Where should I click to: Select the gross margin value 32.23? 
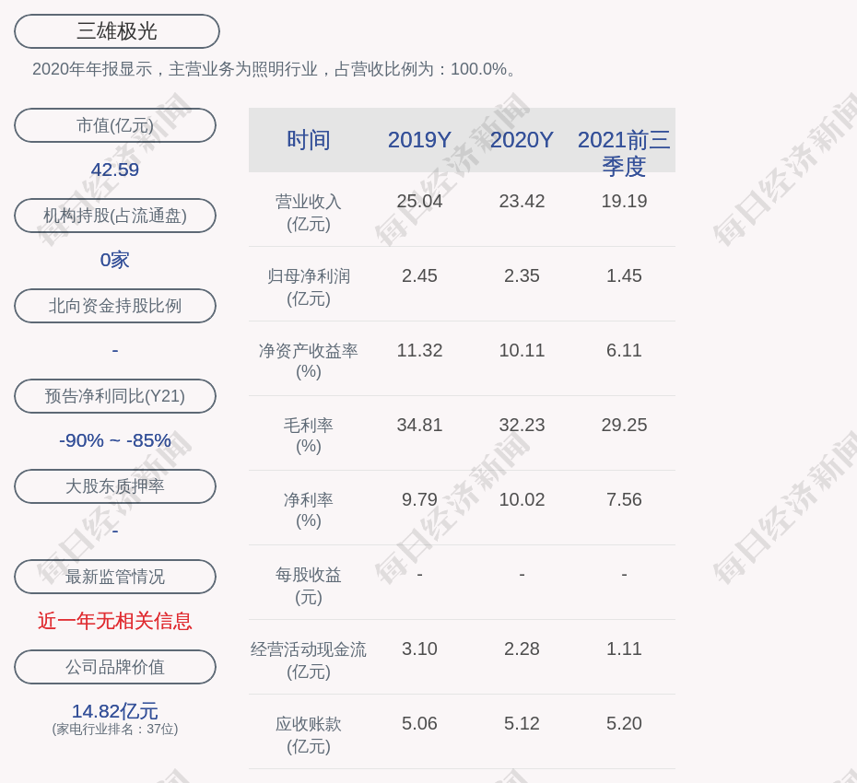pyautogui.click(x=522, y=425)
